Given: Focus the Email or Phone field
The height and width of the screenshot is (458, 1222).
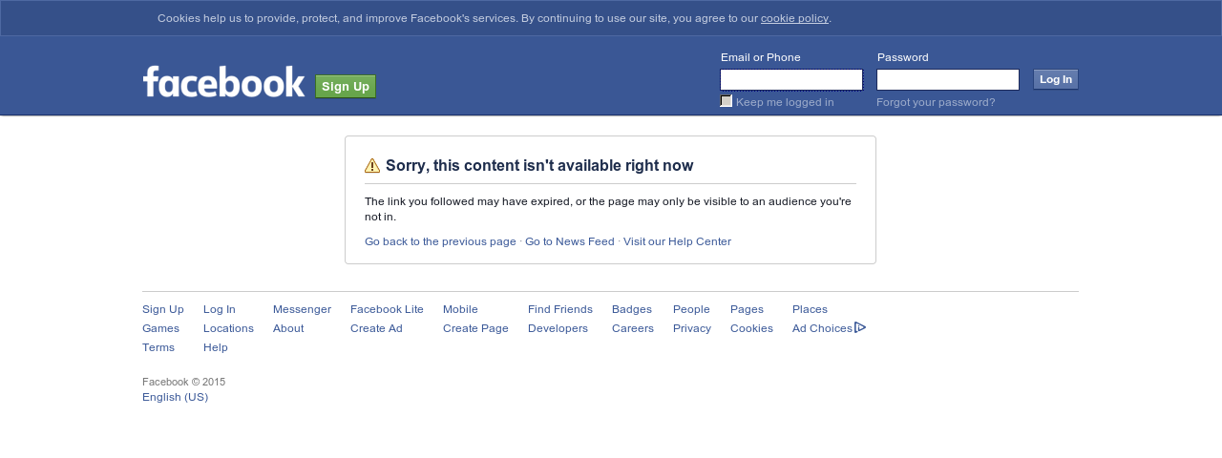Looking at the screenshot, I should tap(791, 79).
